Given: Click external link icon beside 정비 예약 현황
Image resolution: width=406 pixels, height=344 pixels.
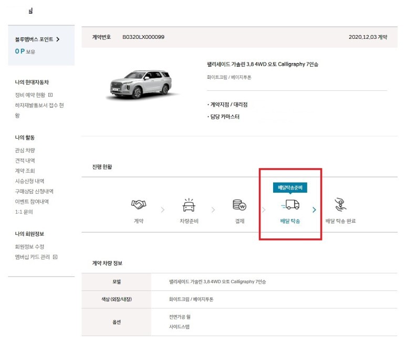Looking at the screenshot, I should pos(50,95).
